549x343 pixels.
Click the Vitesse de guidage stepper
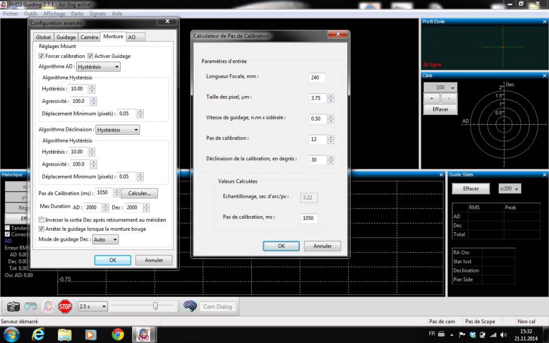[331, 119]
